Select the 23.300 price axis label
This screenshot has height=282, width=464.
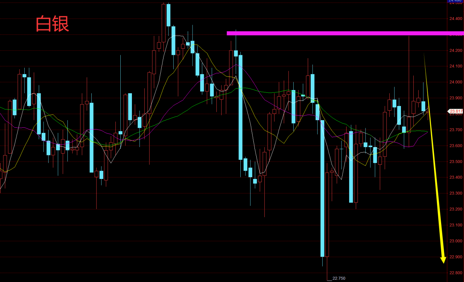(x=456, y=193)
